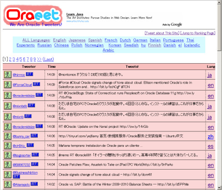Click Tweet about This Site link
This screenshot has width=222, height=190.
(162, 33)
